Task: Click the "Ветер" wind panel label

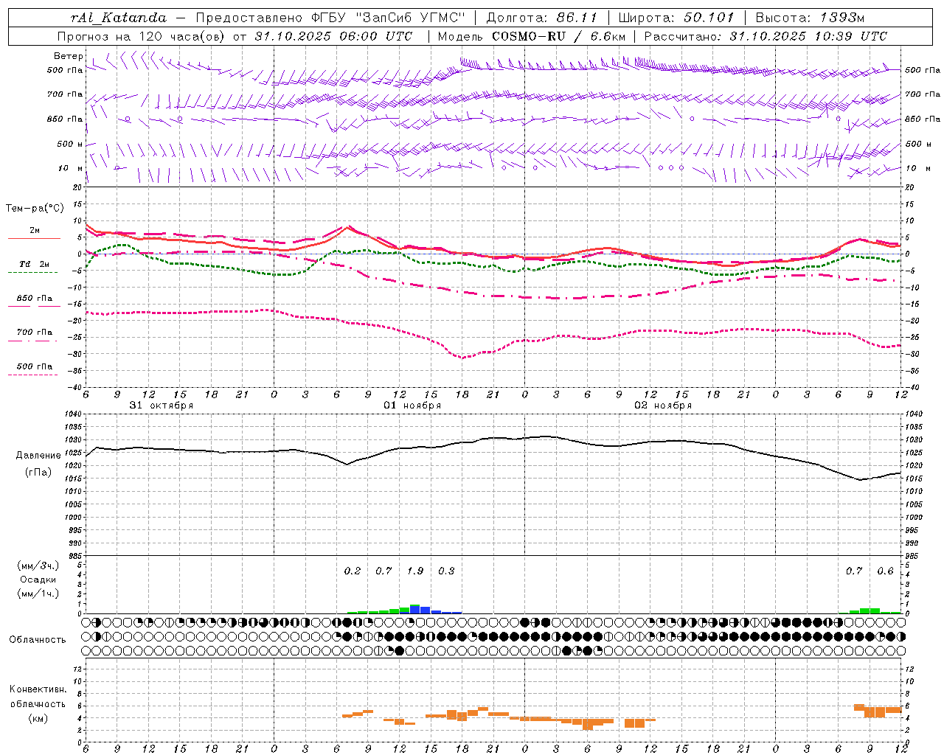Action: pos(68,56)
